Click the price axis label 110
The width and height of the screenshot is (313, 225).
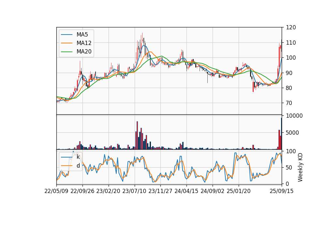(x=291, y=42)
